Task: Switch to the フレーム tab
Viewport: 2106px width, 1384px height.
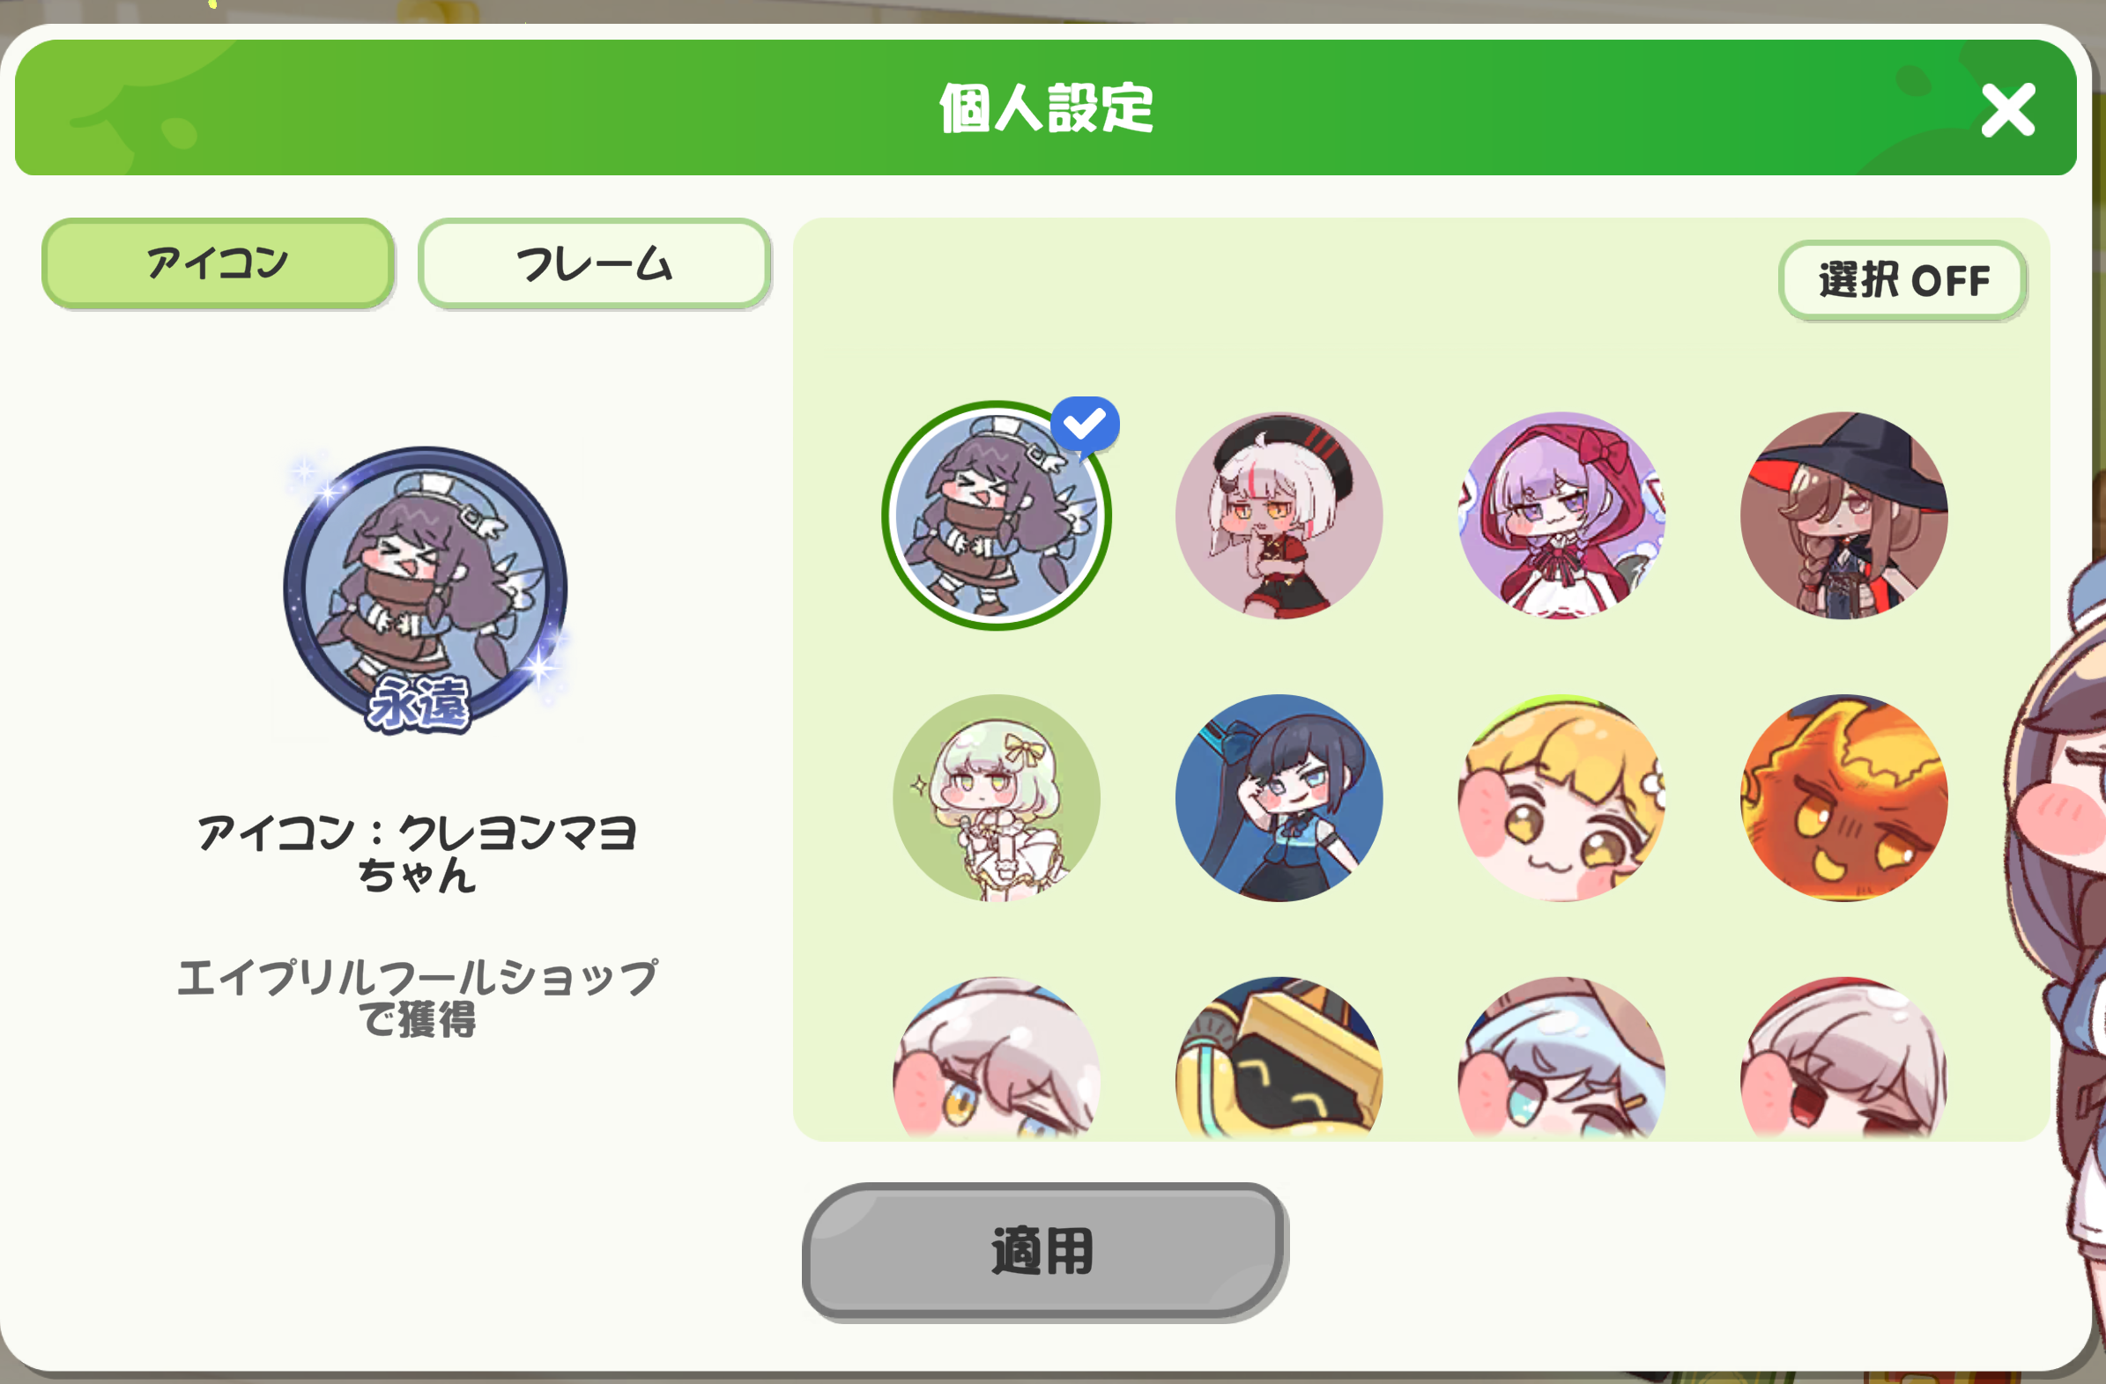Action: click(x=594, y=263)
